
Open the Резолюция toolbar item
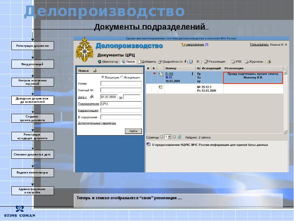tap(215, 62)
